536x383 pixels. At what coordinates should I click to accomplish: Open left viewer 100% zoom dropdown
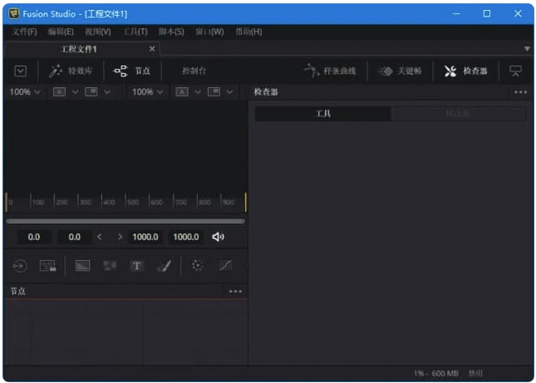25,92
